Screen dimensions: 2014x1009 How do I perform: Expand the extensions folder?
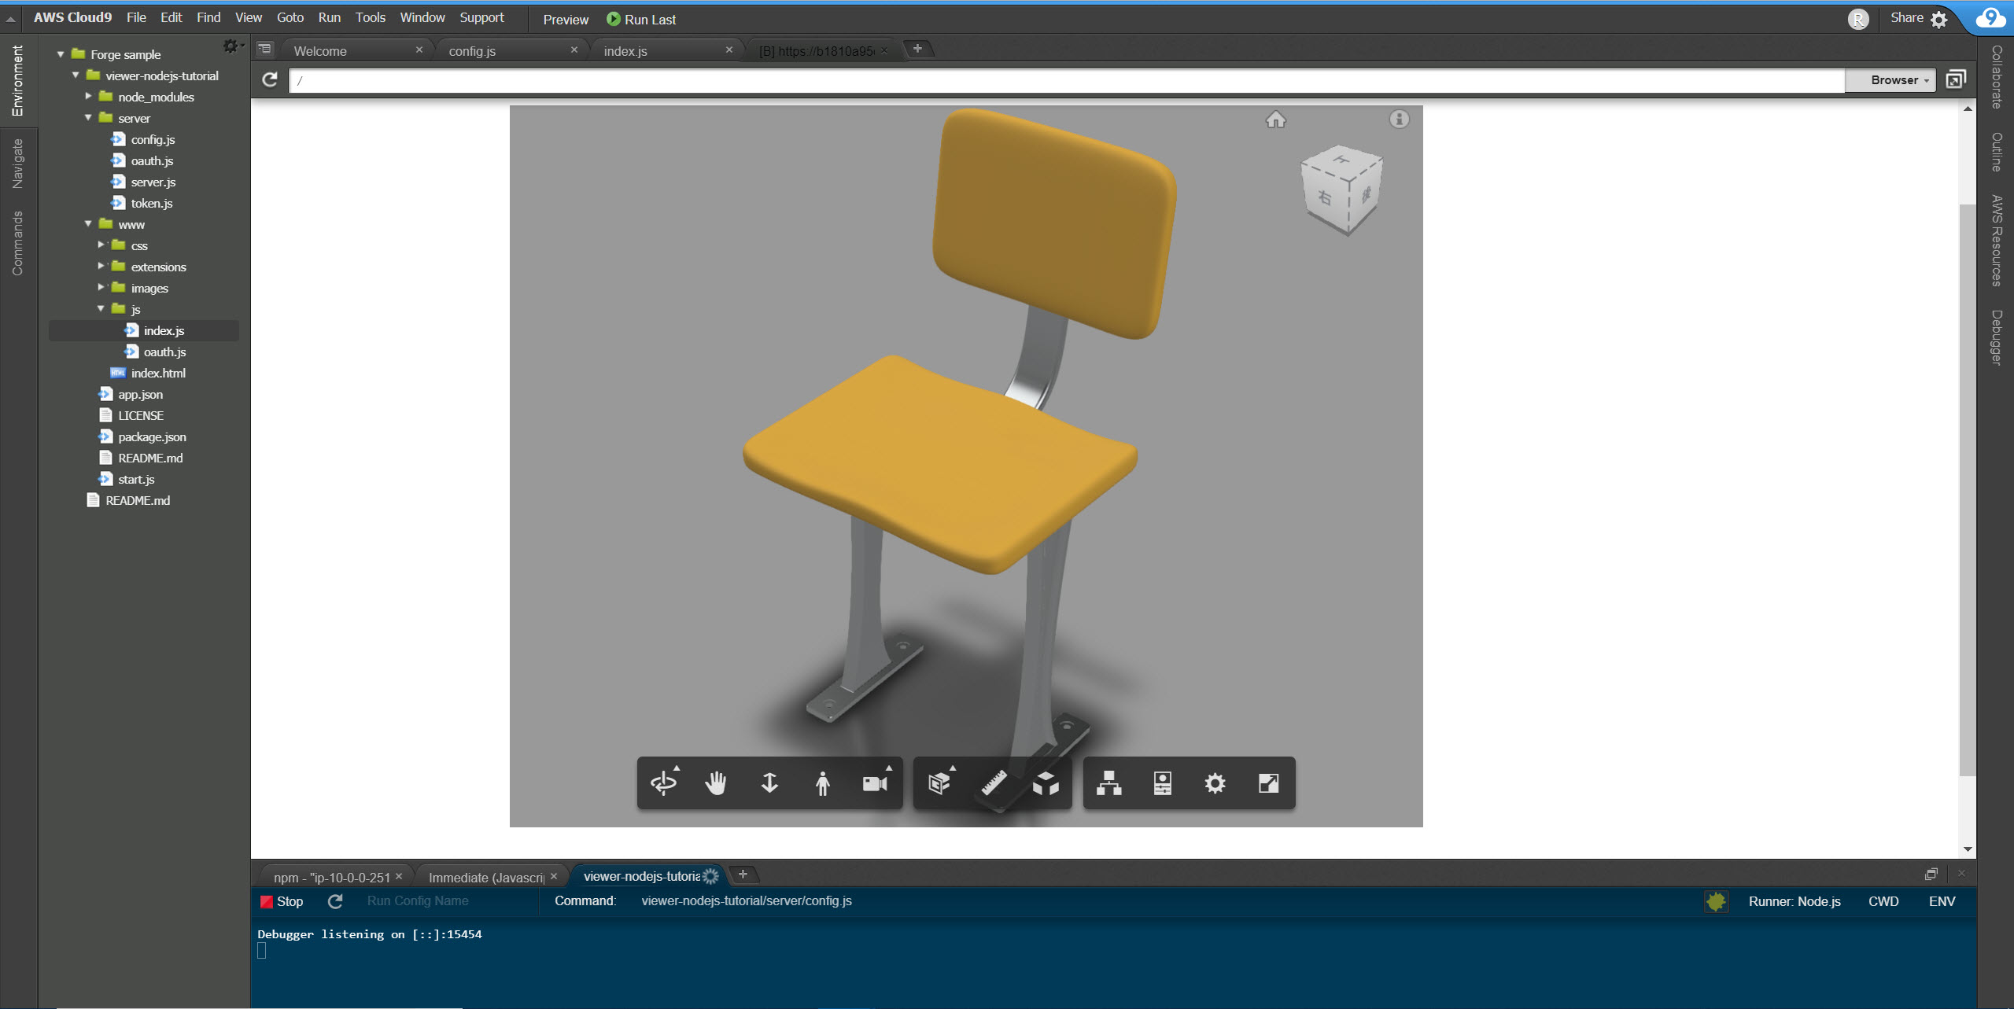101,267
